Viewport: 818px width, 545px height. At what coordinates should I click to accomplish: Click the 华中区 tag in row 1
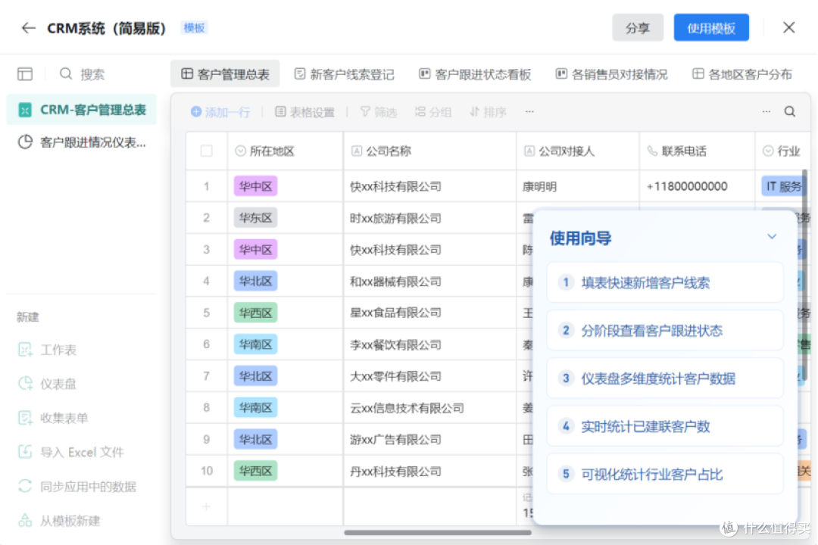256,187
